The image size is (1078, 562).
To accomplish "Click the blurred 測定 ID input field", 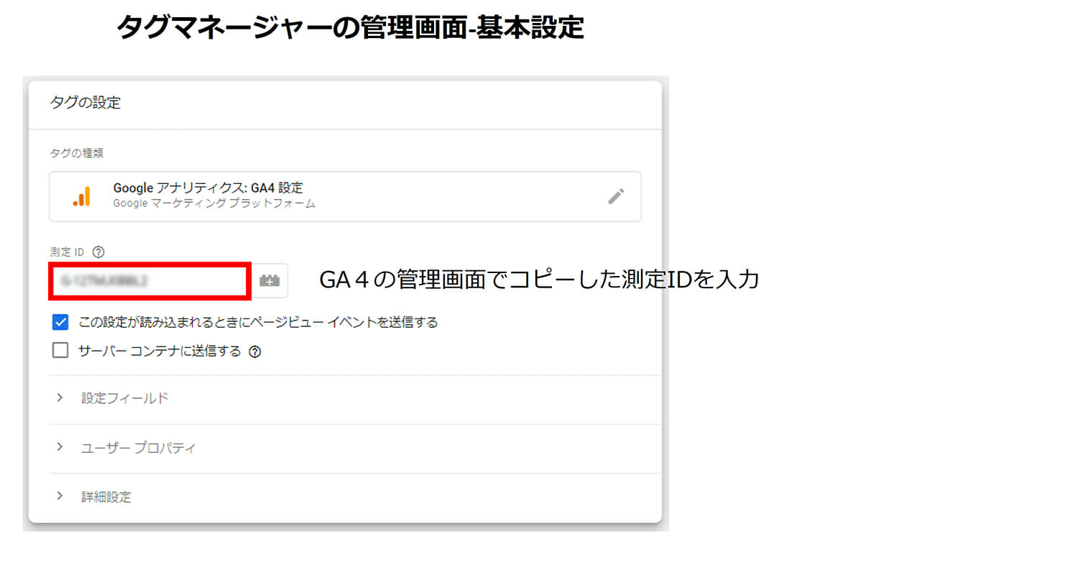I will [149, 281].
